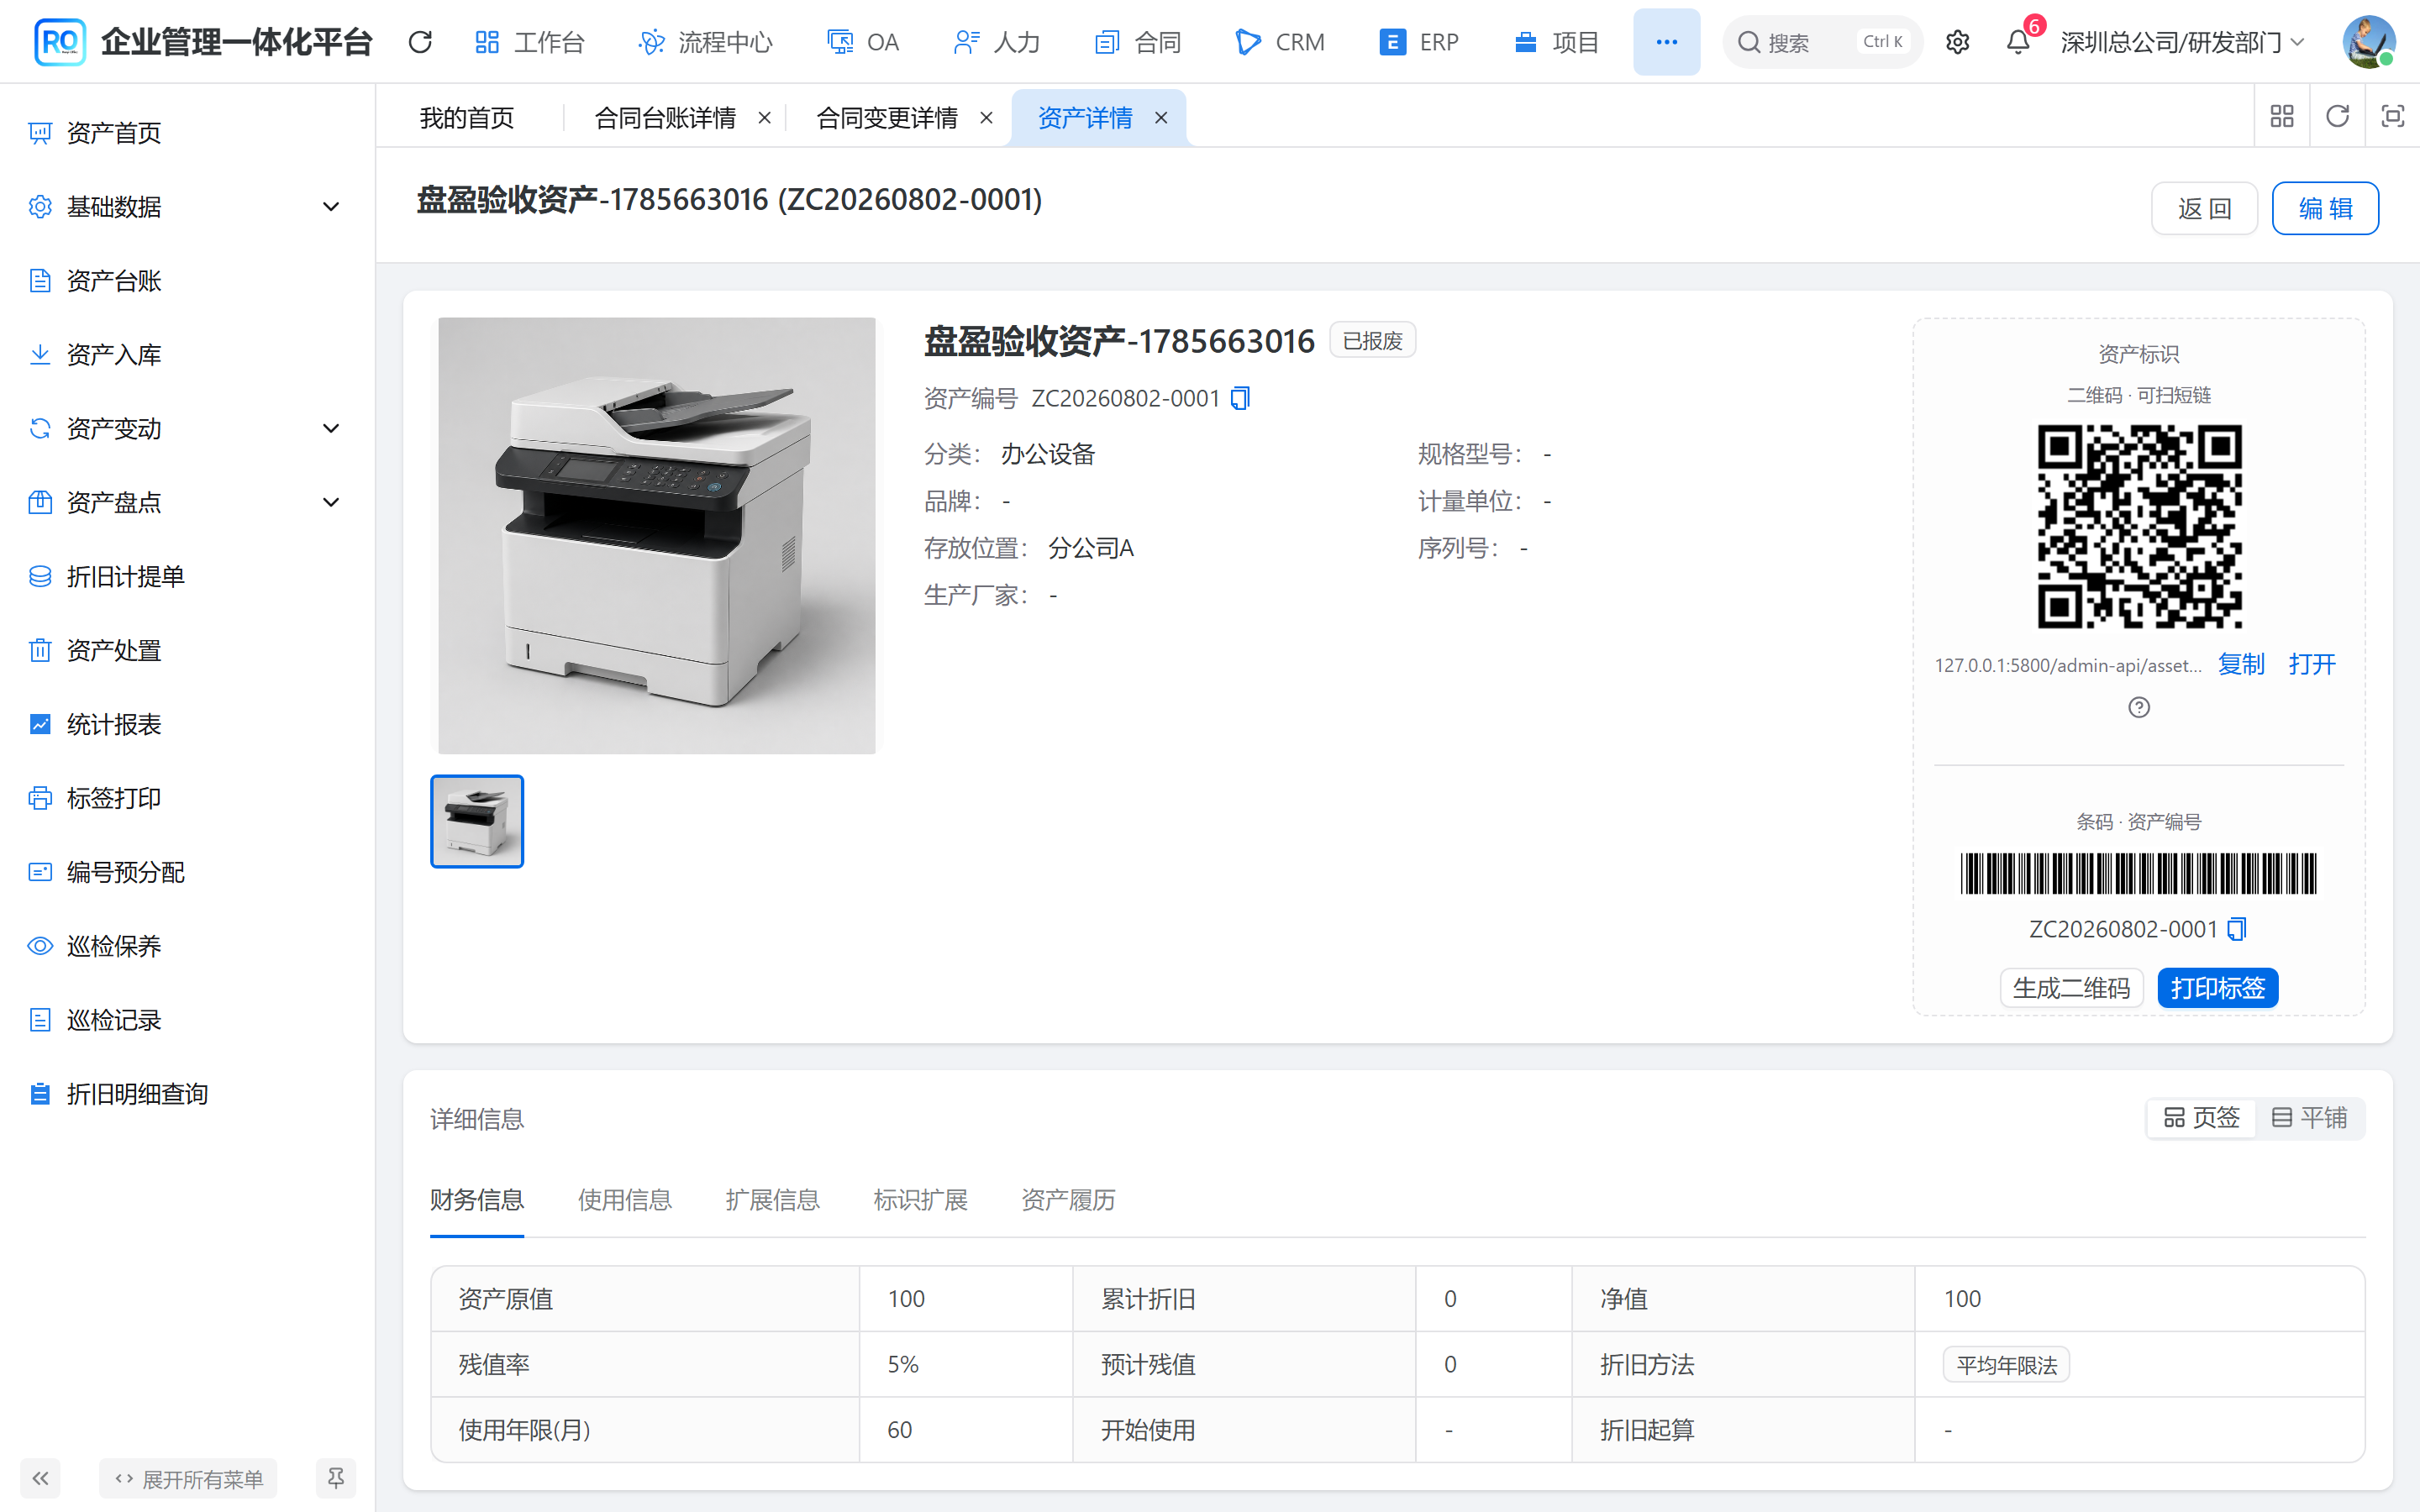Click the search input field
This screenshot has height=1512, width=2420.
[1822, 42]
